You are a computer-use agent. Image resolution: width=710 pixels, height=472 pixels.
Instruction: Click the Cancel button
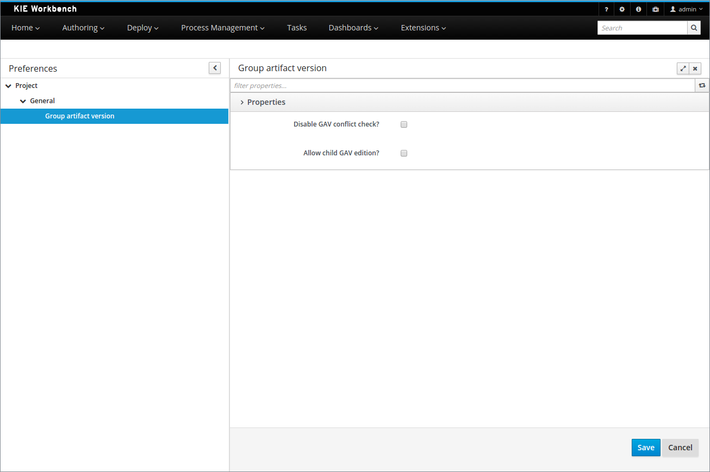click(680, 448)
